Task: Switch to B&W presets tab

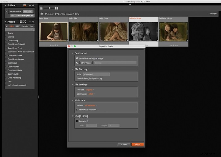Action: click(18, 26)
